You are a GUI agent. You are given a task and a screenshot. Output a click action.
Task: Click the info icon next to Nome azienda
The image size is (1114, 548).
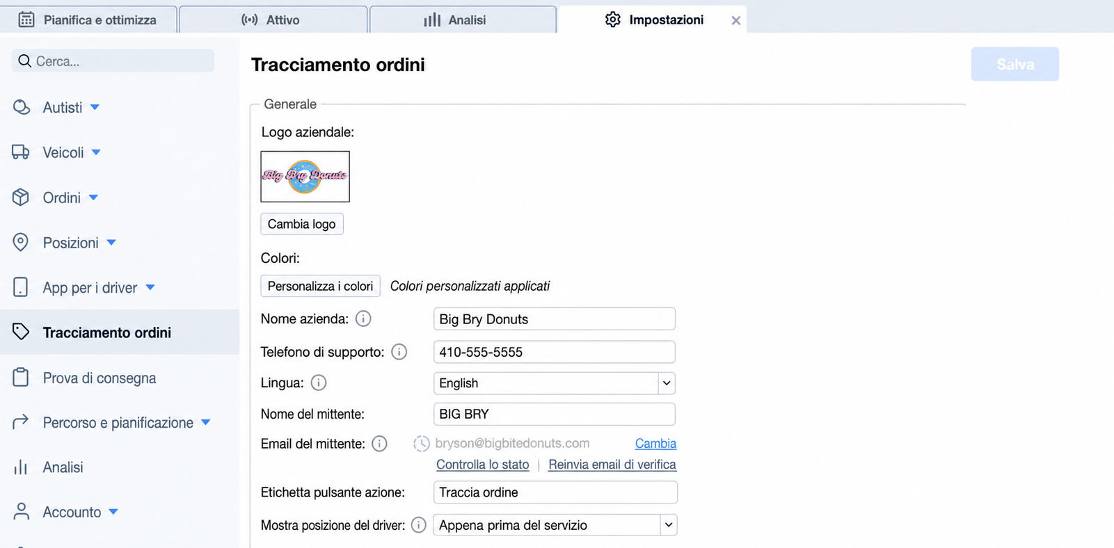(363, 319)
